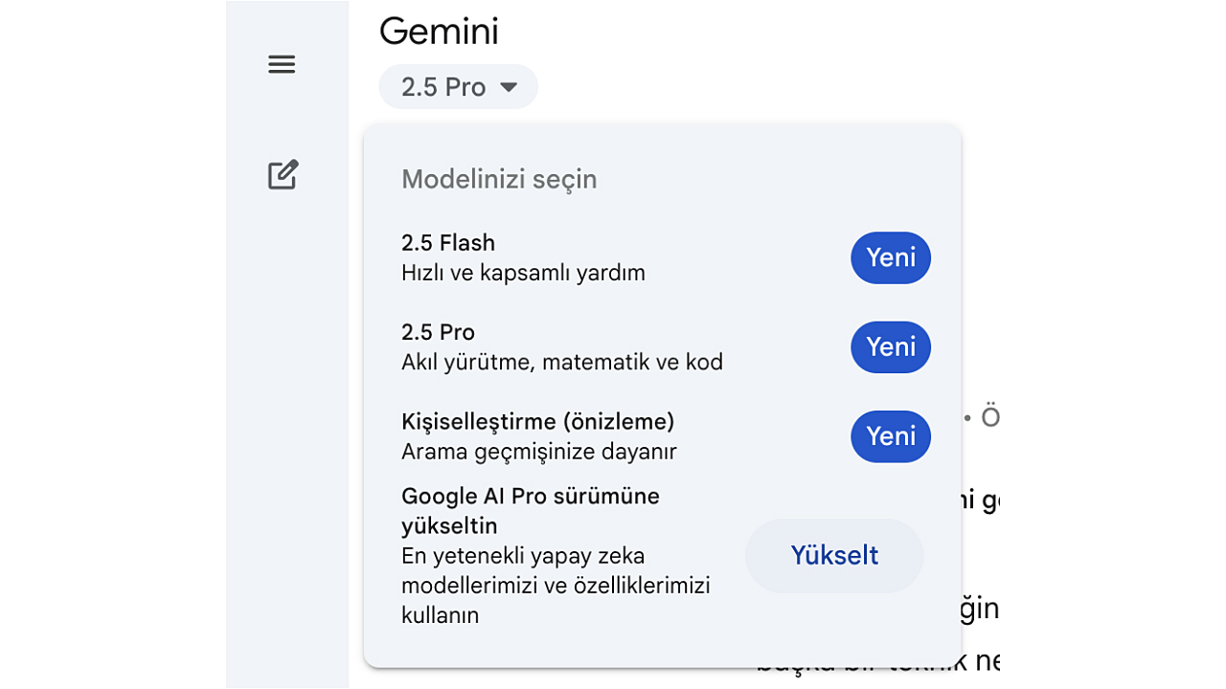This screenshot has width=1226, height=689.
Task: Click the Yeni badge beside 2.5 Flash
Action: click(891, 257)
